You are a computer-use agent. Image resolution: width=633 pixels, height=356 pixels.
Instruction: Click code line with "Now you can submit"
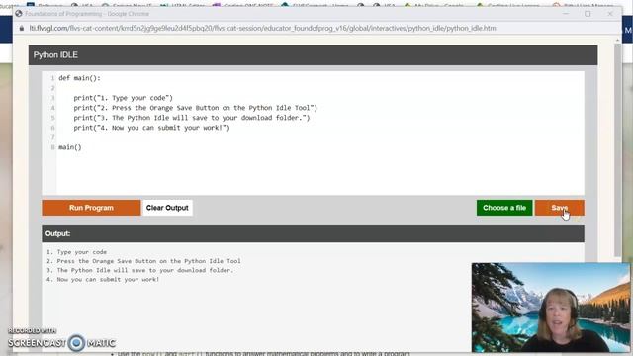(151, 128)
